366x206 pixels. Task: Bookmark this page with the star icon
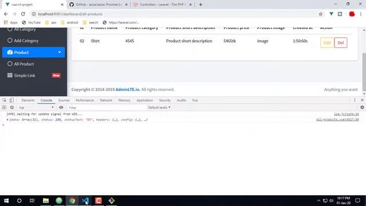320,14
